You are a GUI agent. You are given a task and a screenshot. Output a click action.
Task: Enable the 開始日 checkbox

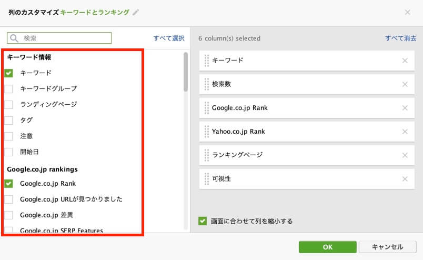[8, 152]
